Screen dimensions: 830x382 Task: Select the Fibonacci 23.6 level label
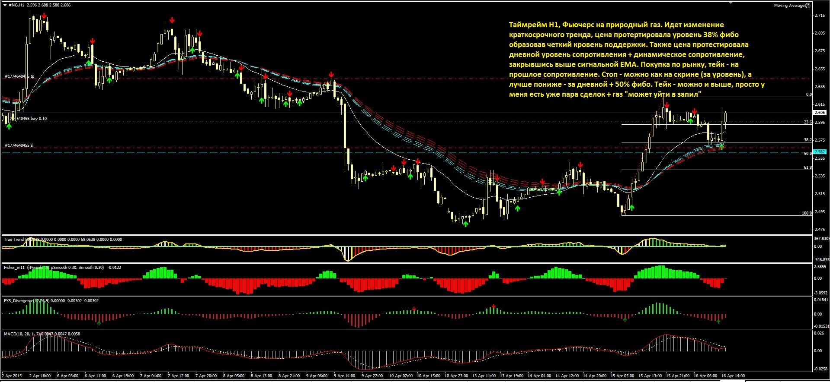pos(808,122)
